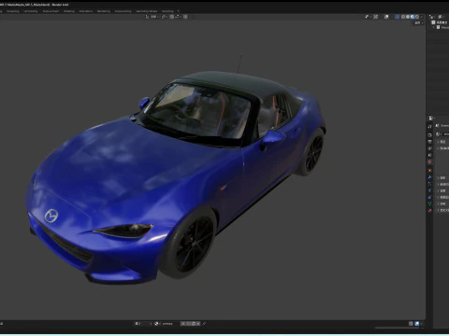
Task: Select solid viewport shading
Action: 408,17
